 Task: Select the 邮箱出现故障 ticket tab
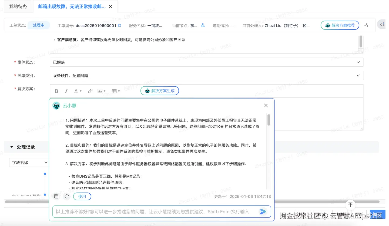(72, 6)
